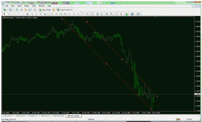Select Bar Chart display mode
This screenshot has height=122, width=202.
[x=93, y=14]
